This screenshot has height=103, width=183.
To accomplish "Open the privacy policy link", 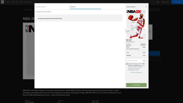I will point(134,68).
